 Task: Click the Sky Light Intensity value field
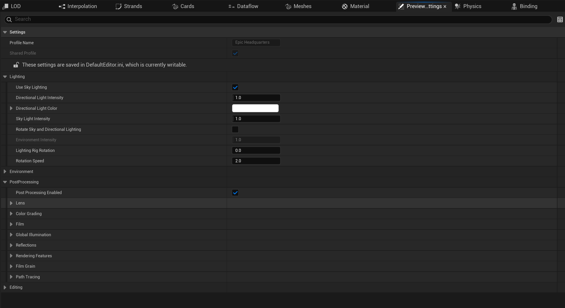pos(256,119)
